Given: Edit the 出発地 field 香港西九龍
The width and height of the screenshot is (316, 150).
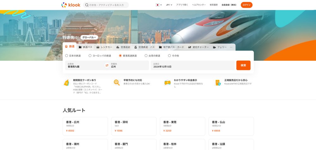Looking at the screenshot, I should pyautogui.click(x=85, y=66).
